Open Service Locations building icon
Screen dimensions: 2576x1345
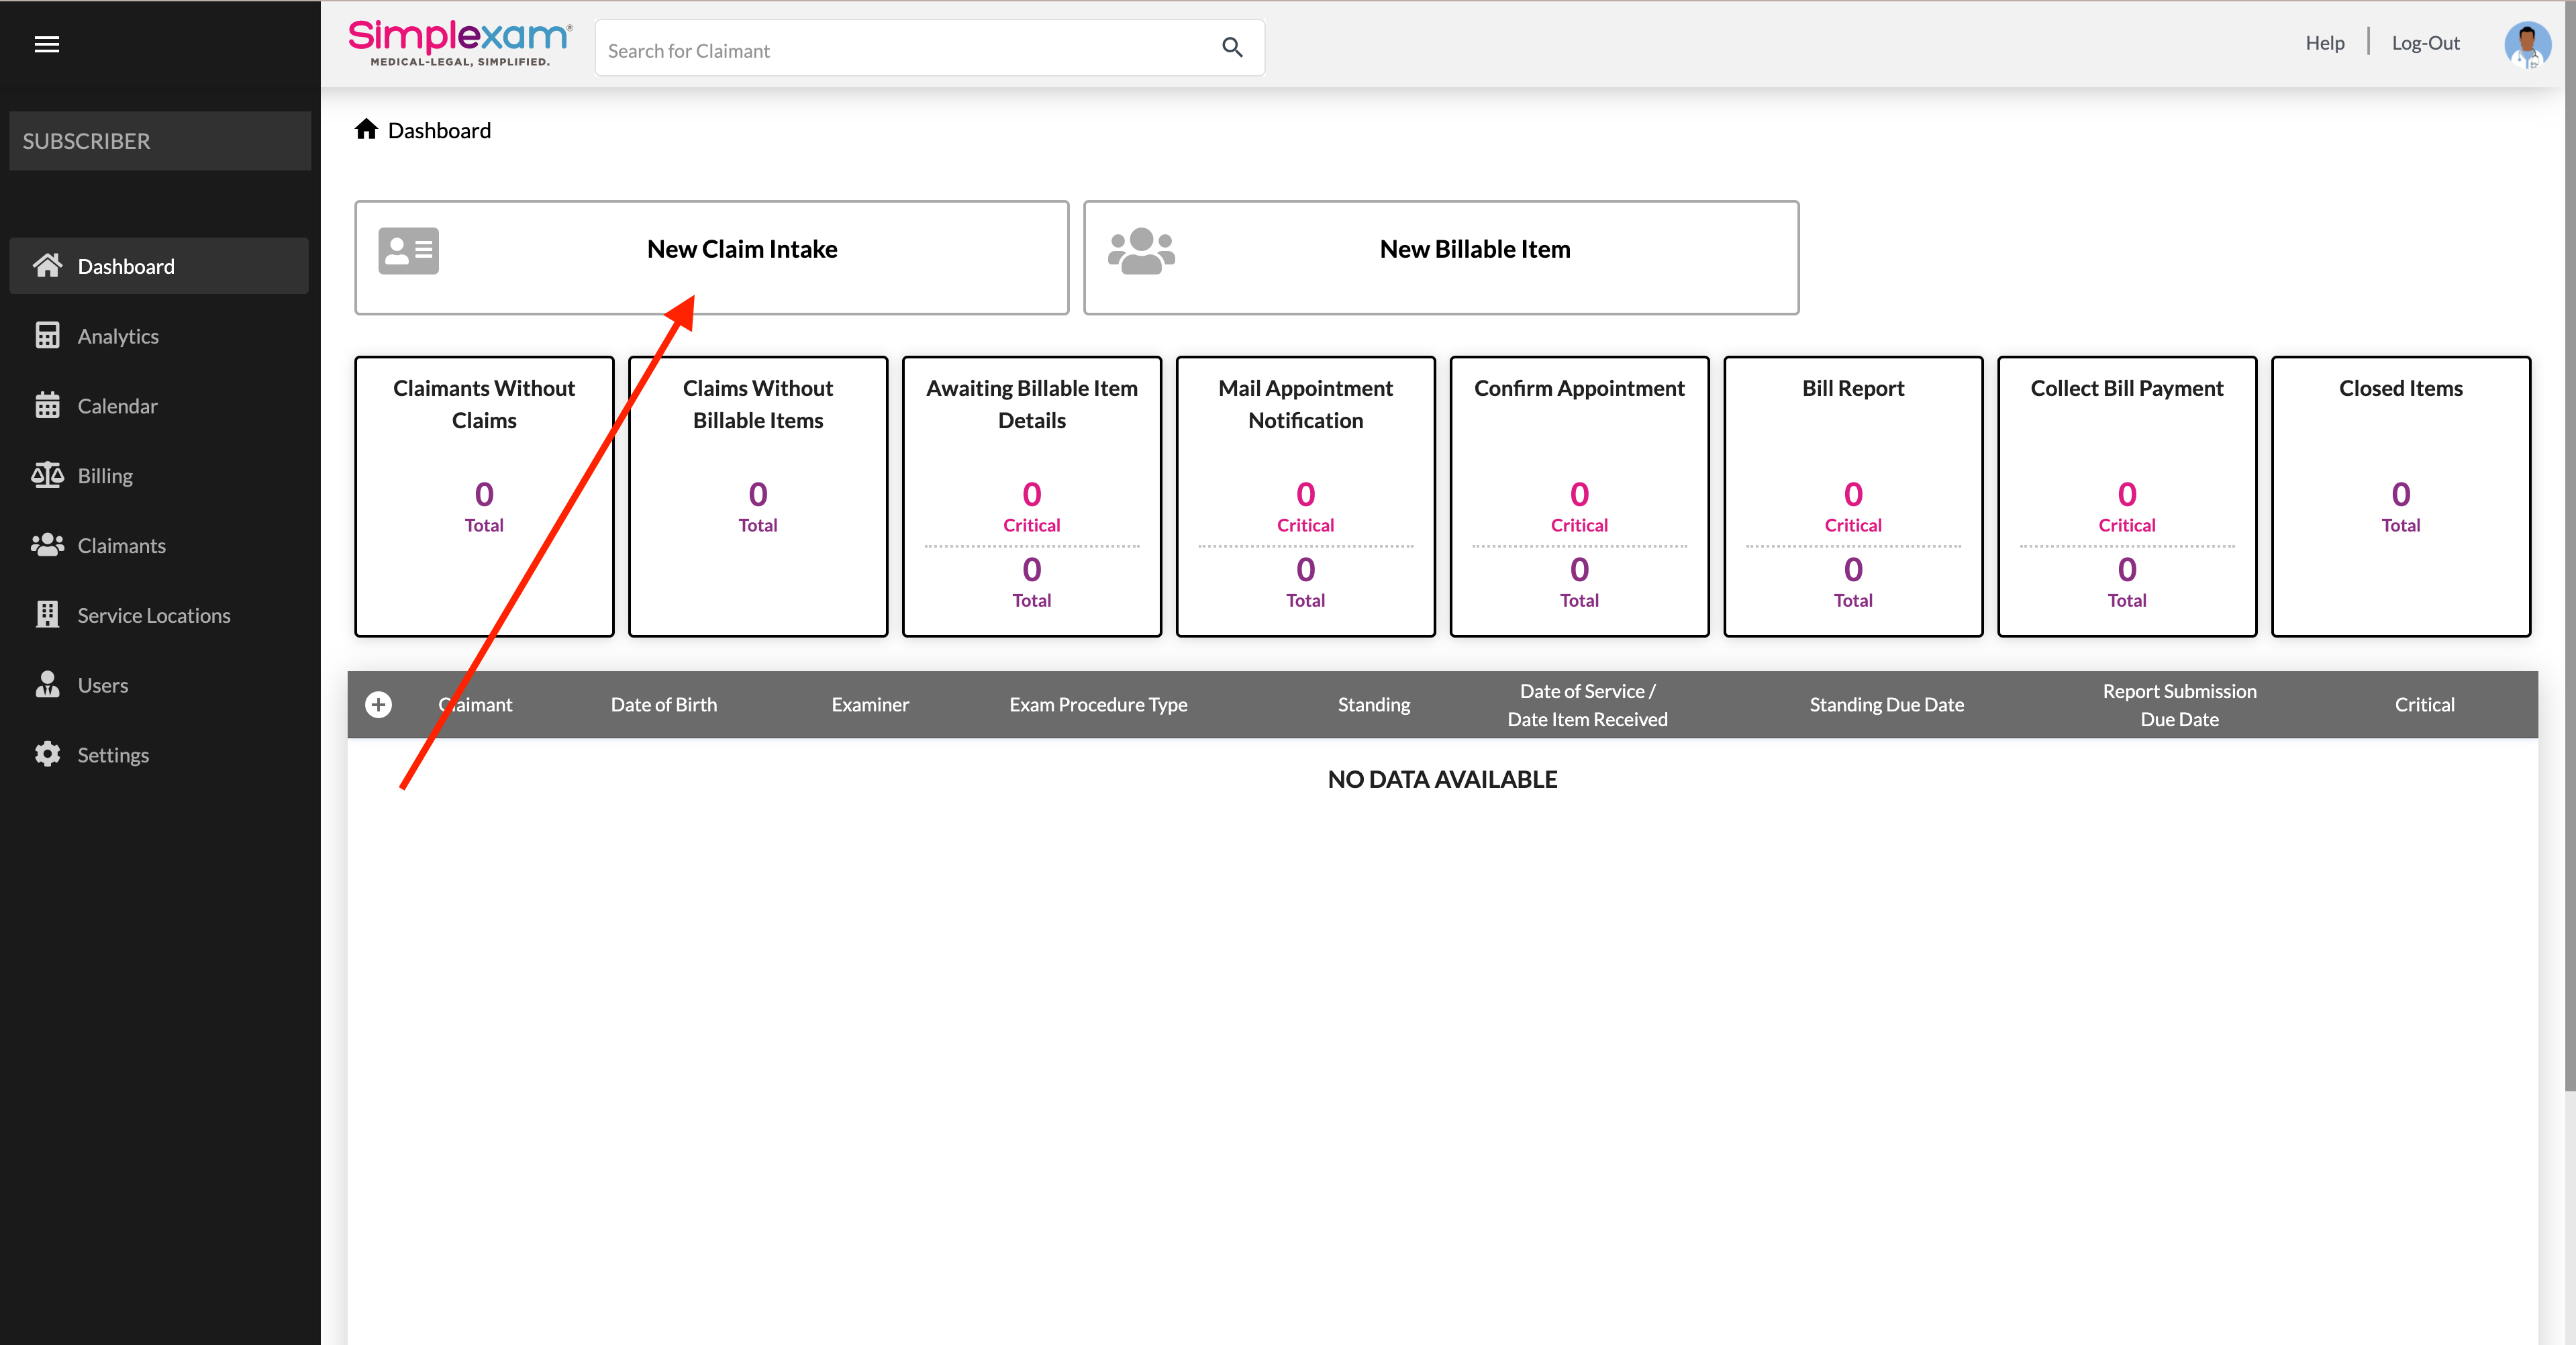[x=47, y=615]
